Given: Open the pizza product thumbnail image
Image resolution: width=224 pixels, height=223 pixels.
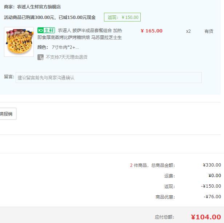Looking at the screenshot, I should 19,42.
